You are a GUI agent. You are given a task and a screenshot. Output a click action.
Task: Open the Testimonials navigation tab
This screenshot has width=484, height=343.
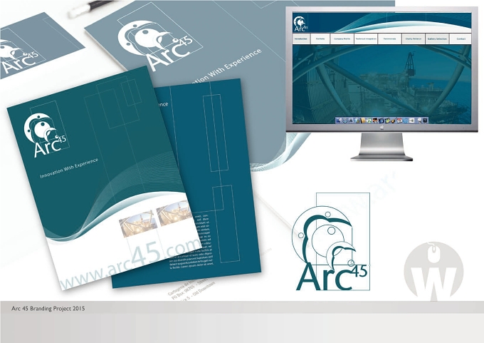[x=389, y=39]
